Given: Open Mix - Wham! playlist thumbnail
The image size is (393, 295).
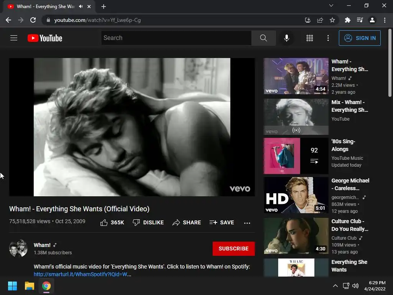Looking at the screenshot, I should click(x=296, y=117).
